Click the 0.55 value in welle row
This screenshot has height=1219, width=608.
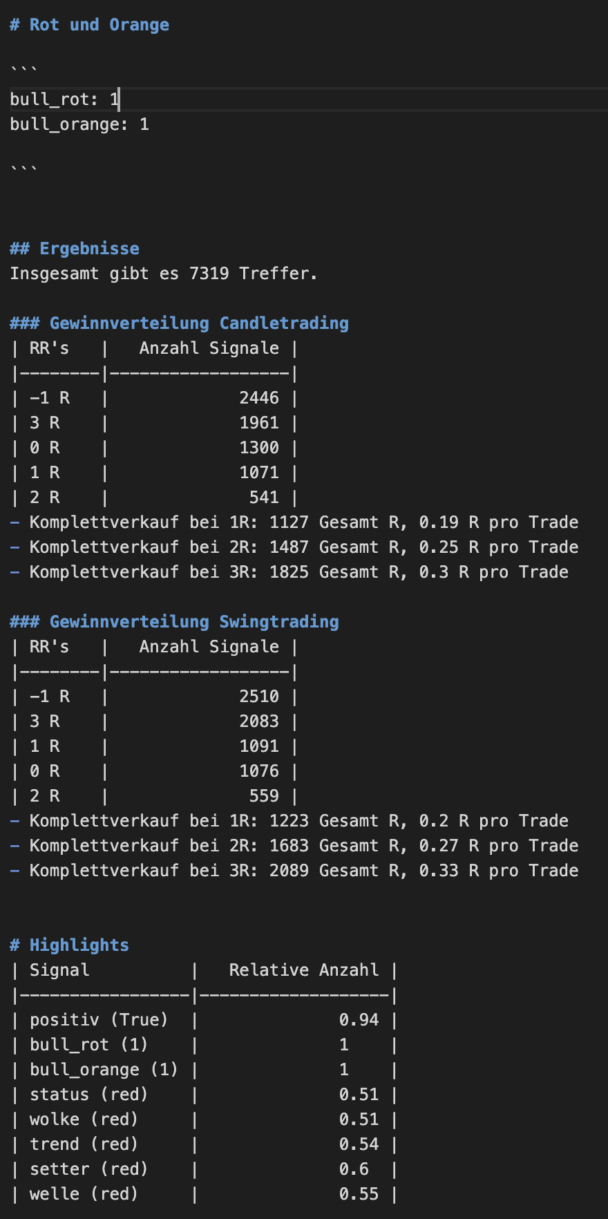359,1194
